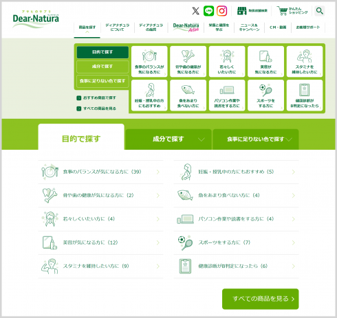This screenshot has width=337, height=318.
Task: Open the お客様サポート menu item
Action: (x=308, y=27)
